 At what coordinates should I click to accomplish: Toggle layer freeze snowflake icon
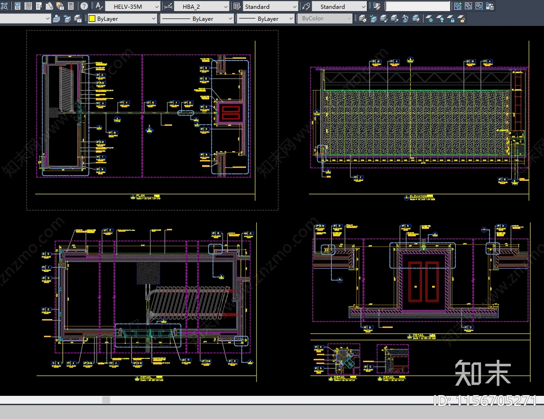429,18
